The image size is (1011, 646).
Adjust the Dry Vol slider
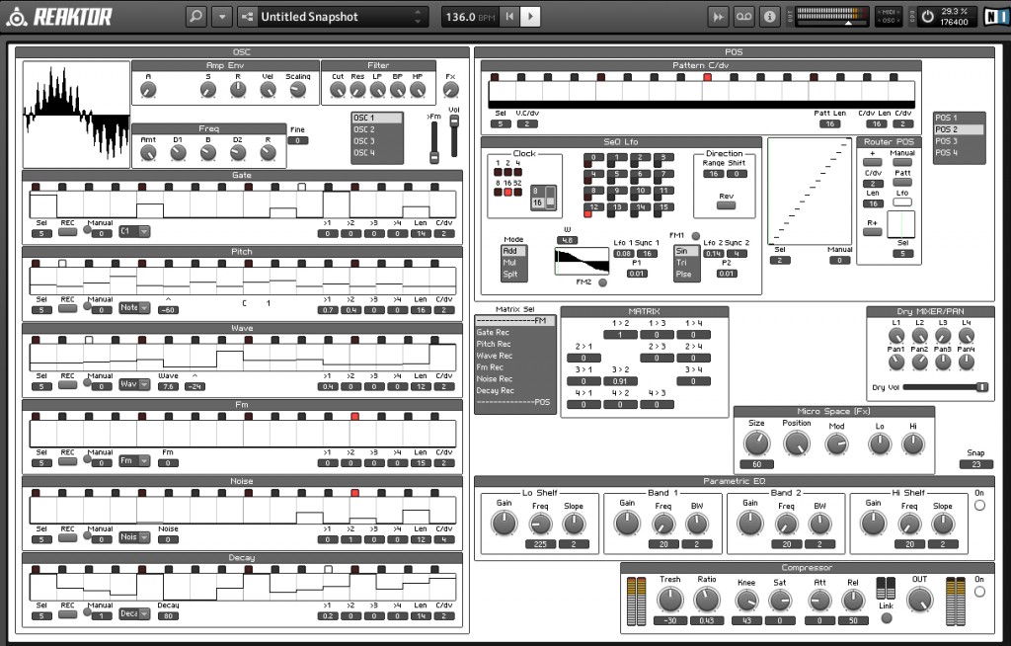coord(945,387)
